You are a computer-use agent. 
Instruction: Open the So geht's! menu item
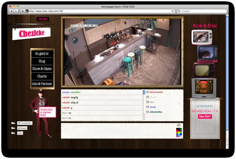click(x=42, y=54)
